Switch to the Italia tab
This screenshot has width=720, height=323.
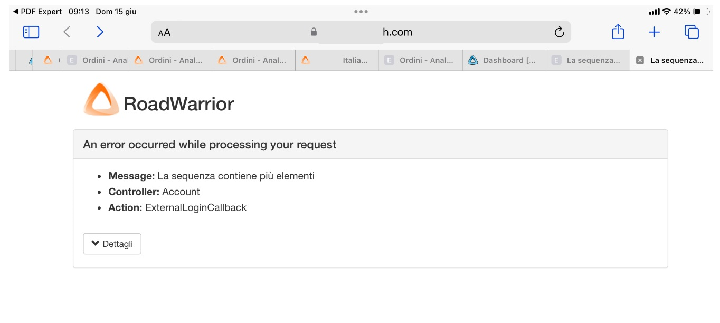[x=337, y=60]
